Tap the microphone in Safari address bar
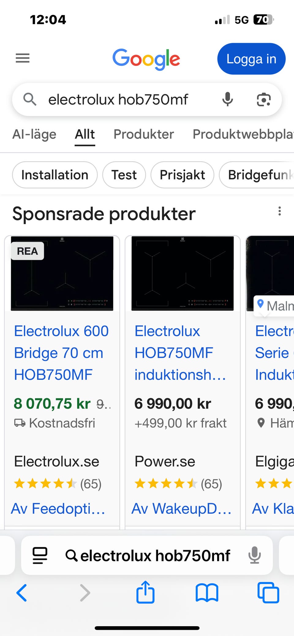The image size is (294, 636). tap(254, 556)
